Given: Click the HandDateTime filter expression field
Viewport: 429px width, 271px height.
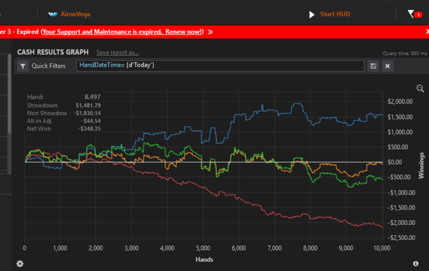Looking at the screenshot, I should (220, 65).
